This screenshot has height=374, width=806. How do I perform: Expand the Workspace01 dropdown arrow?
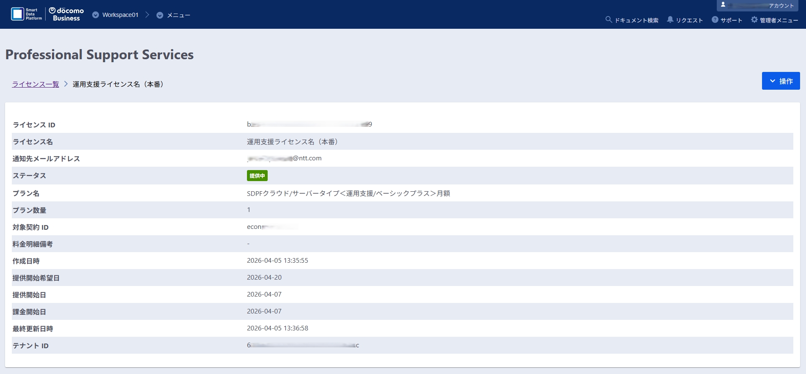pos(96,15)
